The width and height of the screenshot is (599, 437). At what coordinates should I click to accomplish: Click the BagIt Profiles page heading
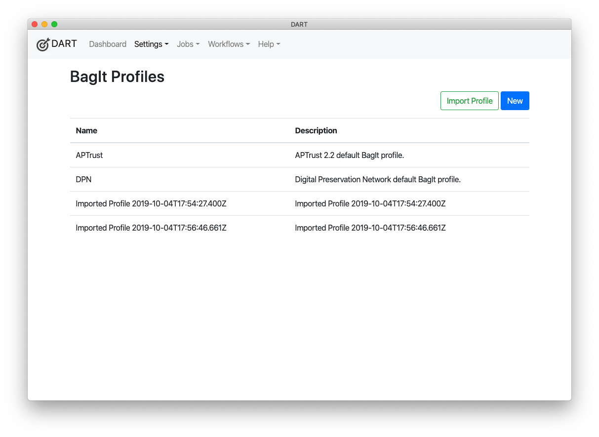(x=117, y=77)
